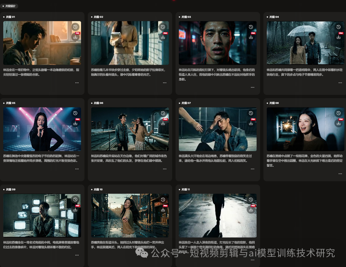Viewport: 346px width, 267px height.
Task: Click the 片段 09 card title
Action: pyautogui.click(x=11, y=189)
